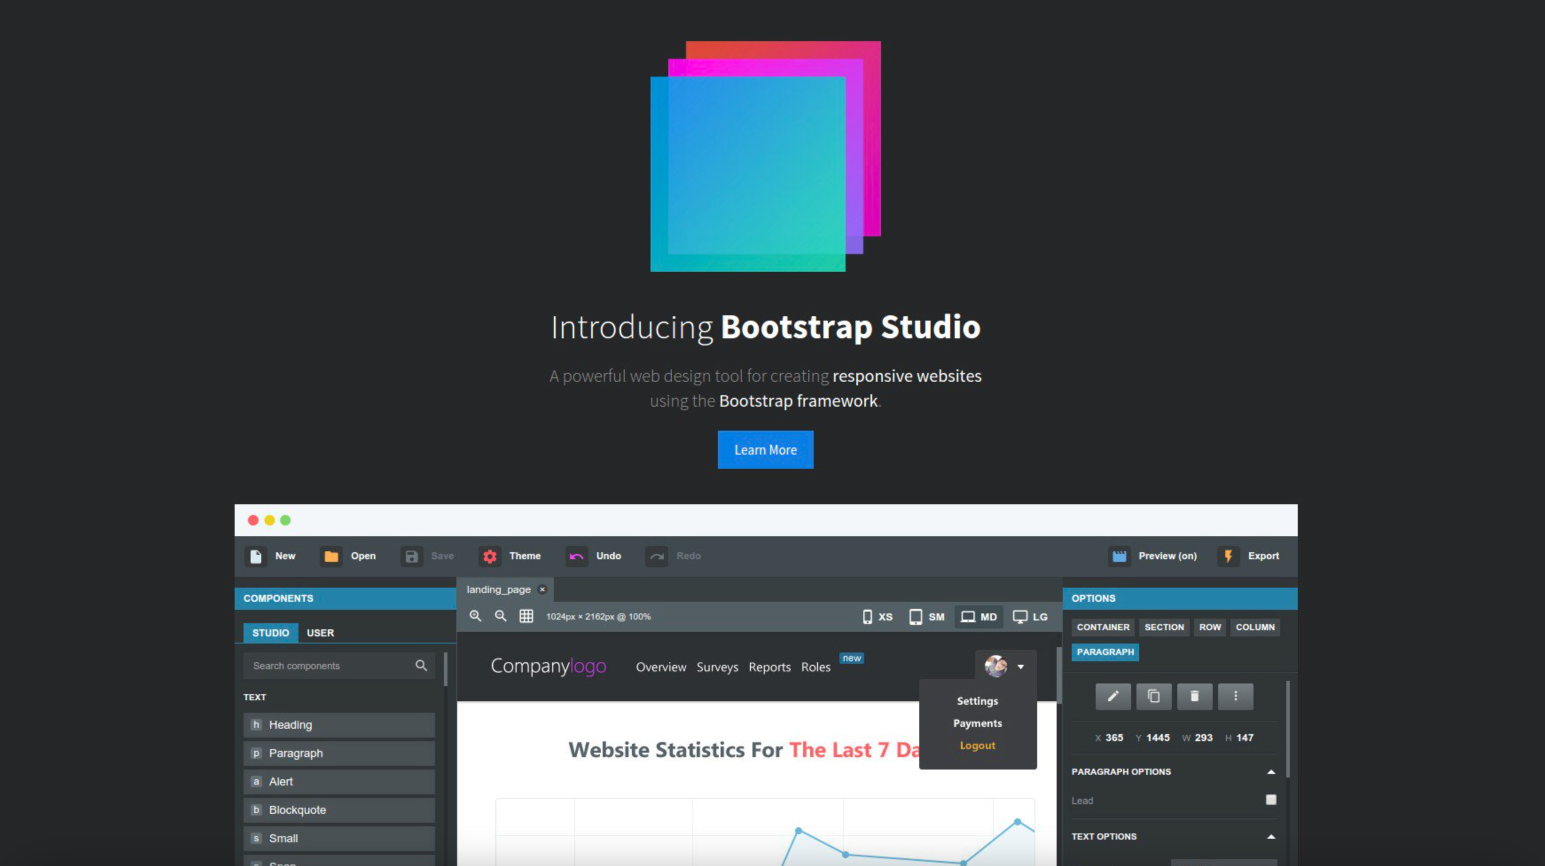The image size is (1545, 866).
Task: Select Payments from the account menu
Action: (x=977, y=722)
